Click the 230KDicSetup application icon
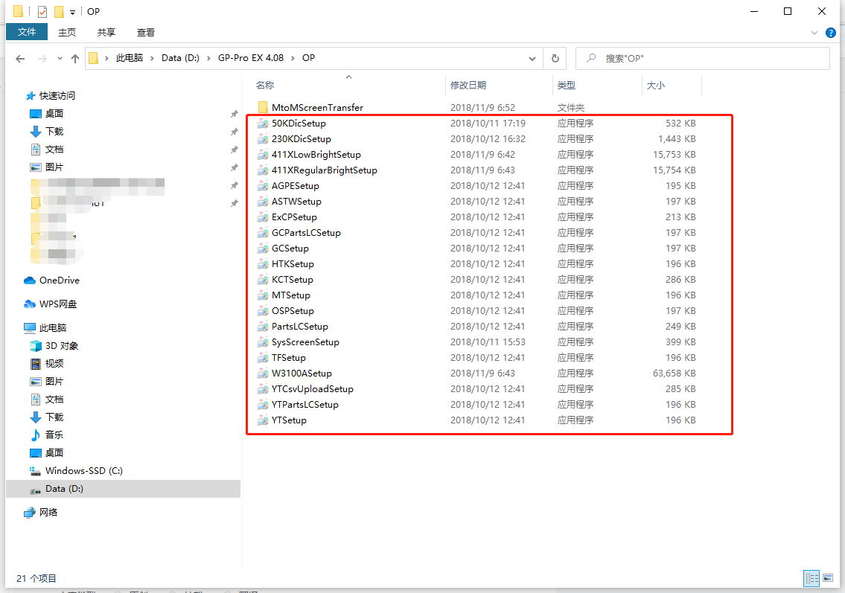The width and height of the screenshot is (845, 593). [263, 139]
